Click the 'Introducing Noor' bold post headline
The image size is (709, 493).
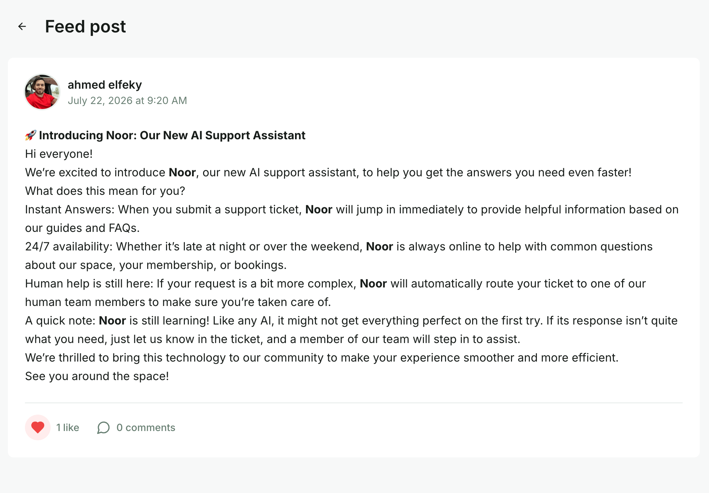click(x=172, y=135)
